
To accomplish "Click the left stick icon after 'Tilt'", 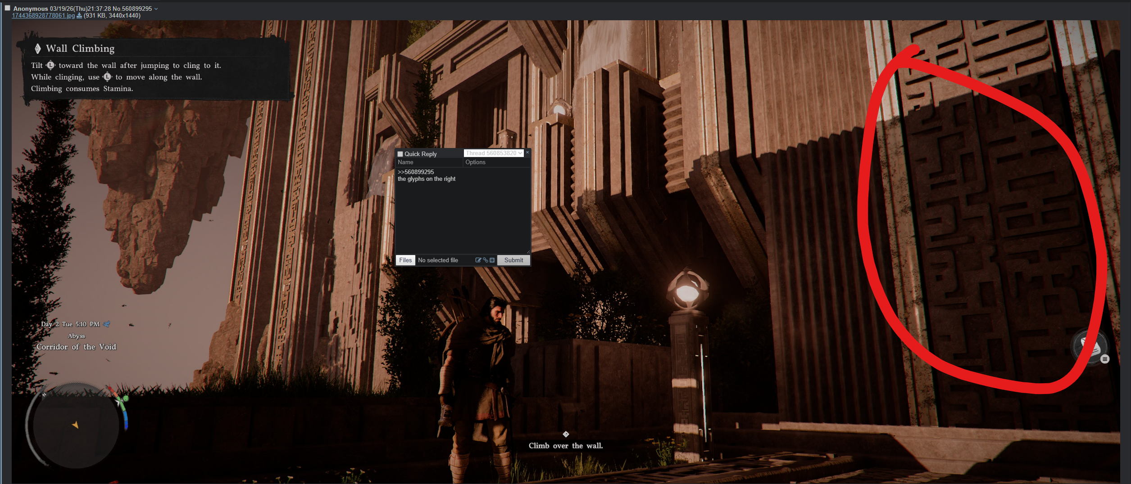I will tap(51, 65).
